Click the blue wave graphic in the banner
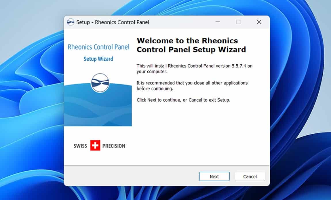 point(98,112)
